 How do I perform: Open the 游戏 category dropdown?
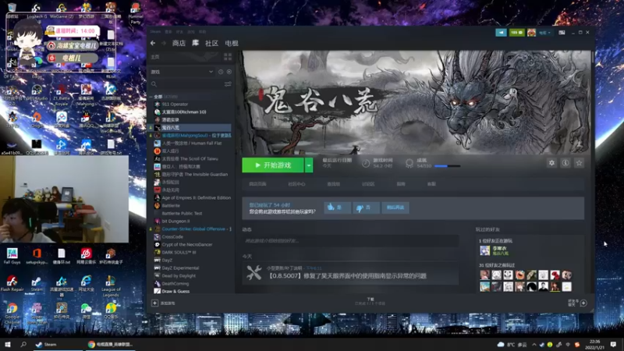(183, 72)
